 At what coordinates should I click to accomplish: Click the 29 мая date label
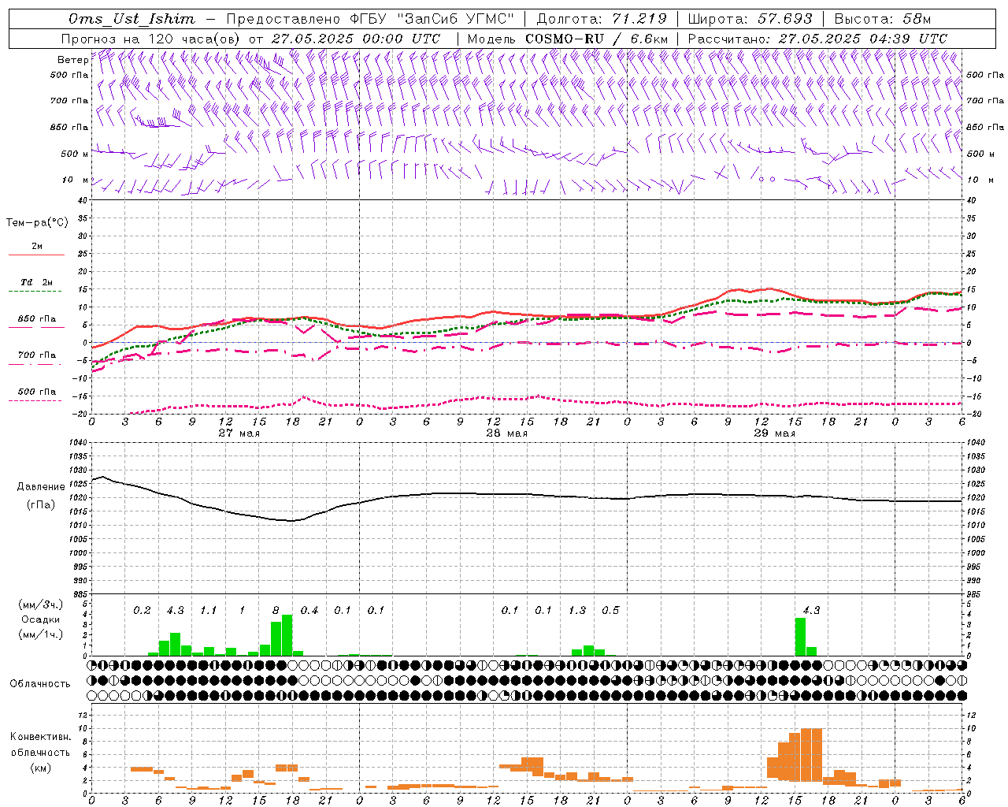tap(774, 433)
